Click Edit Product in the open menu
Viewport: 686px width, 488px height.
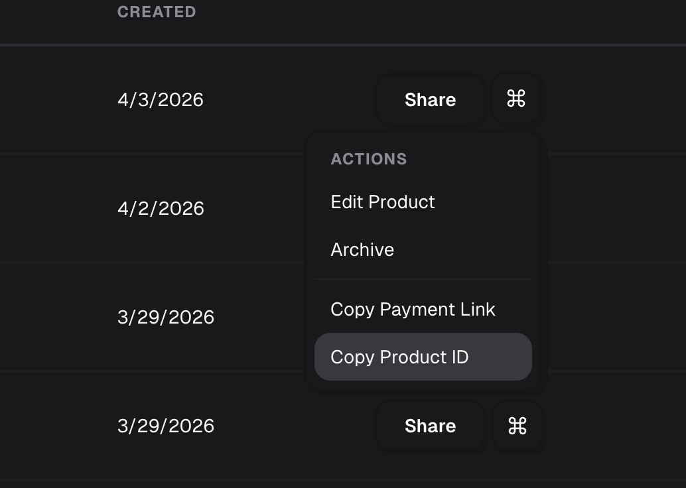[383, 202]
